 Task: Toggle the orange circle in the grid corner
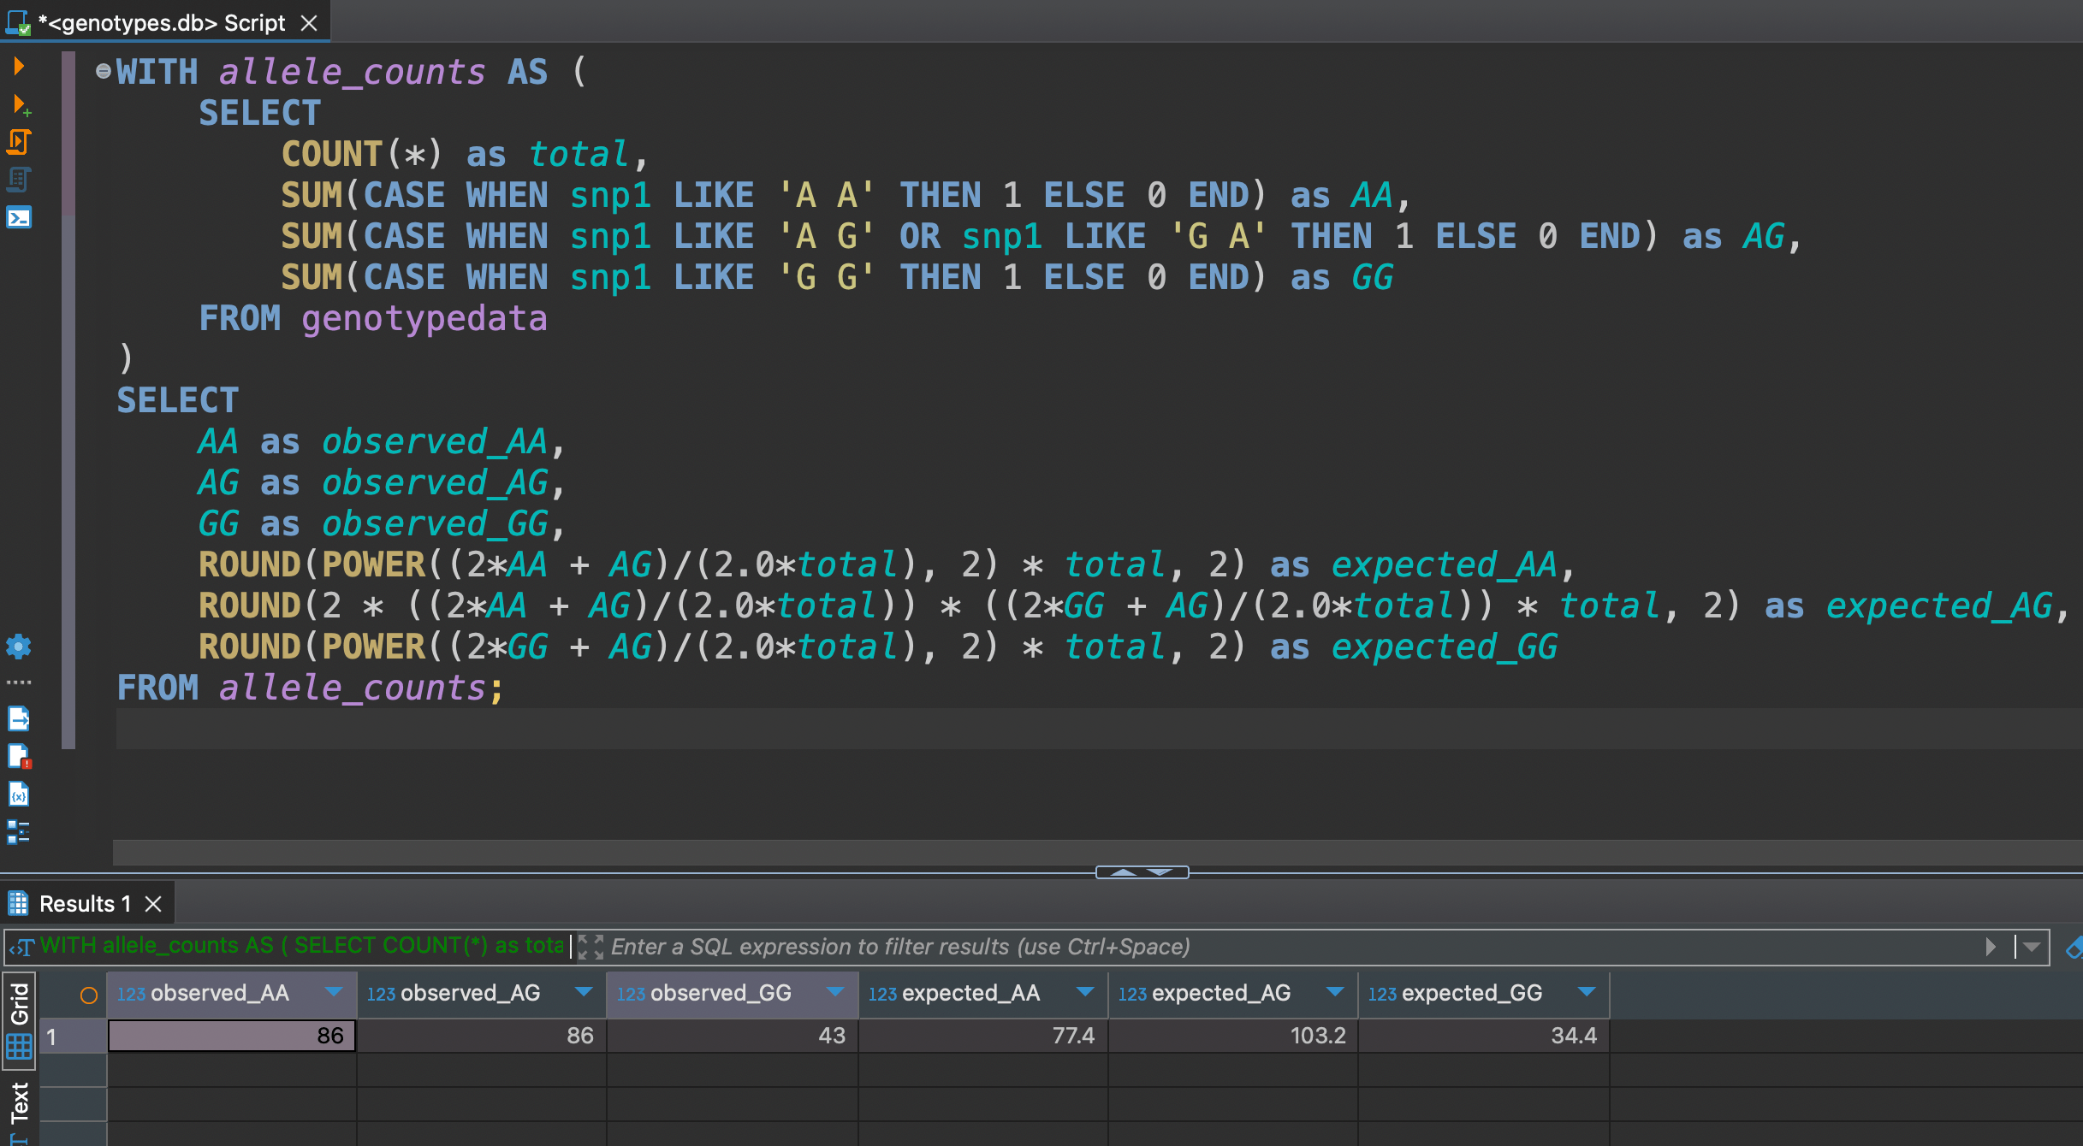(x=88, y=993)
